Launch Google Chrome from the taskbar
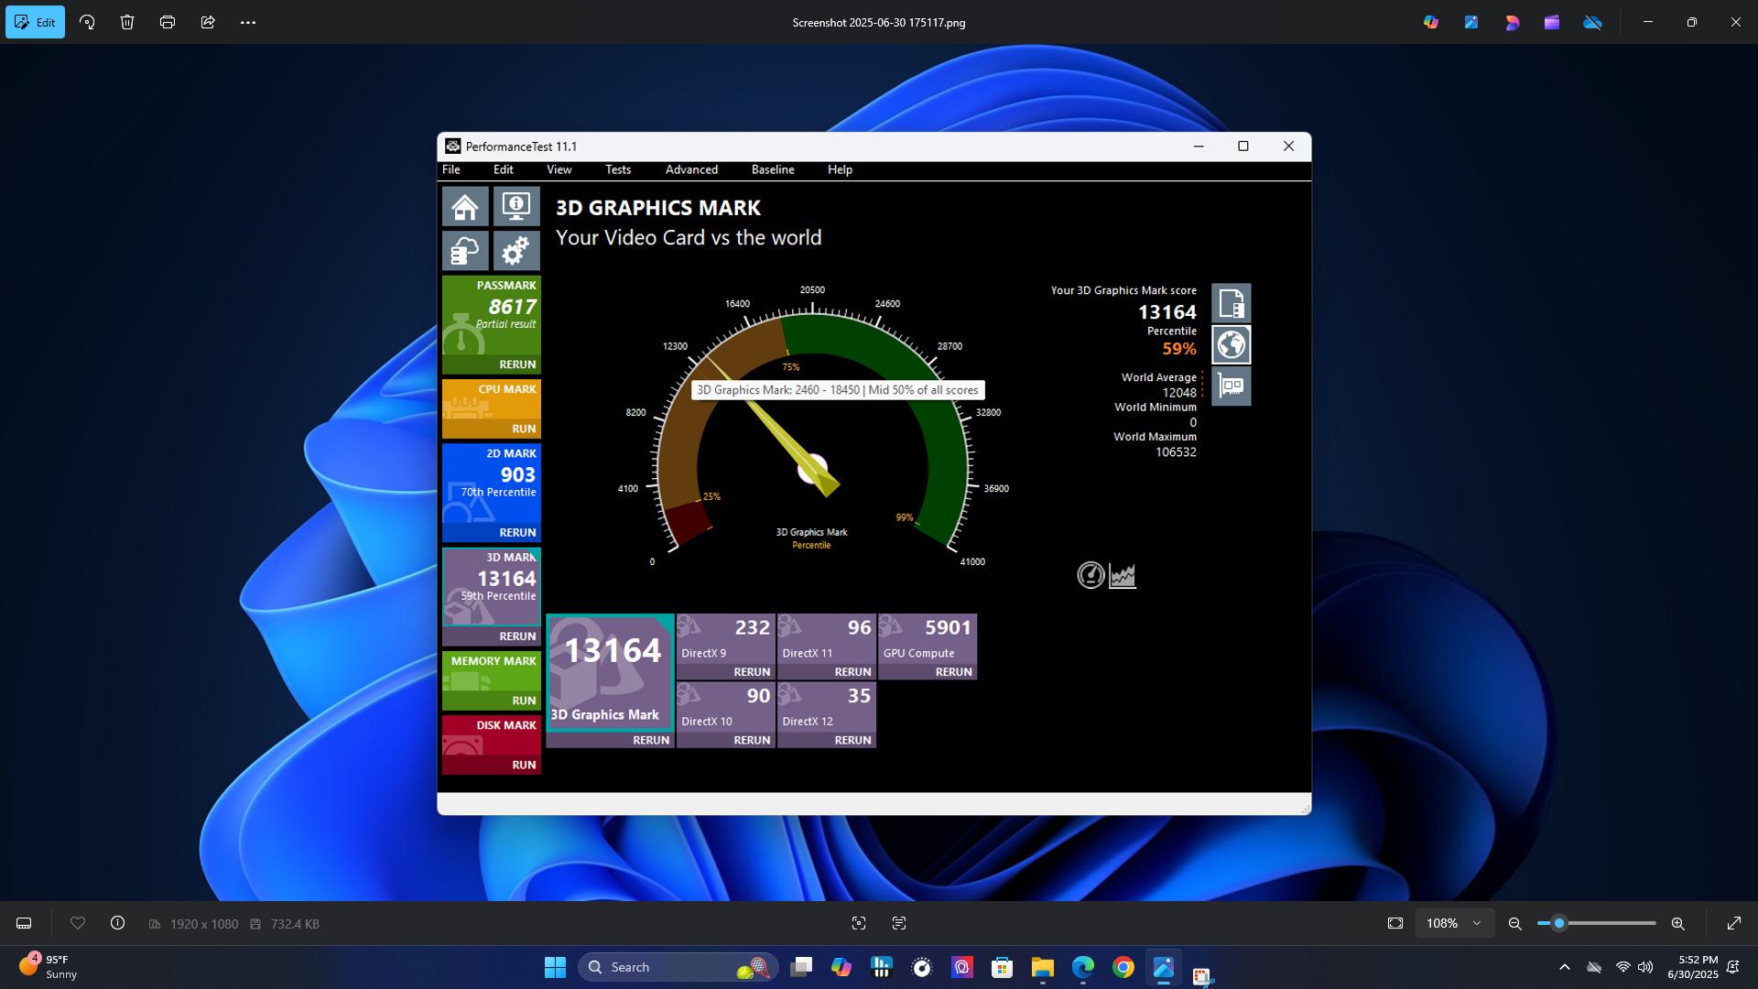 pos(1123,967)
